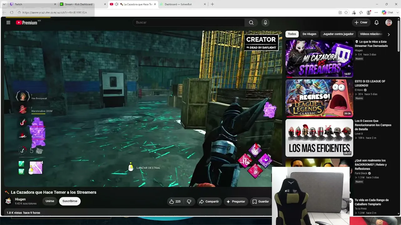
Task: Open 'ESTO SI ES LEAGUE OF LEGENDS!' title
Action: point(370,83)
